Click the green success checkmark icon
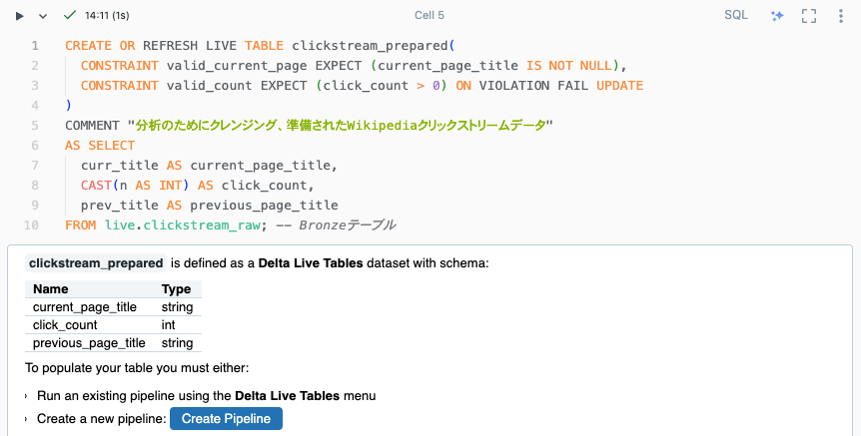 tap(69, 15)
